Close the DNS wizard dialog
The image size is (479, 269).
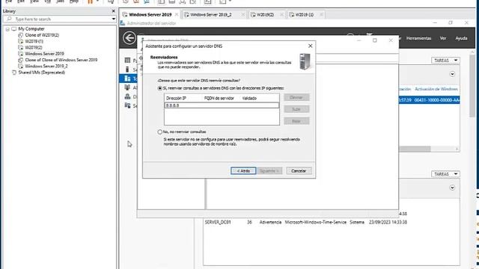coord(310,46)
